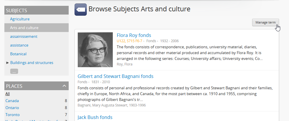Select assistance in subjects list

[19, 45]
